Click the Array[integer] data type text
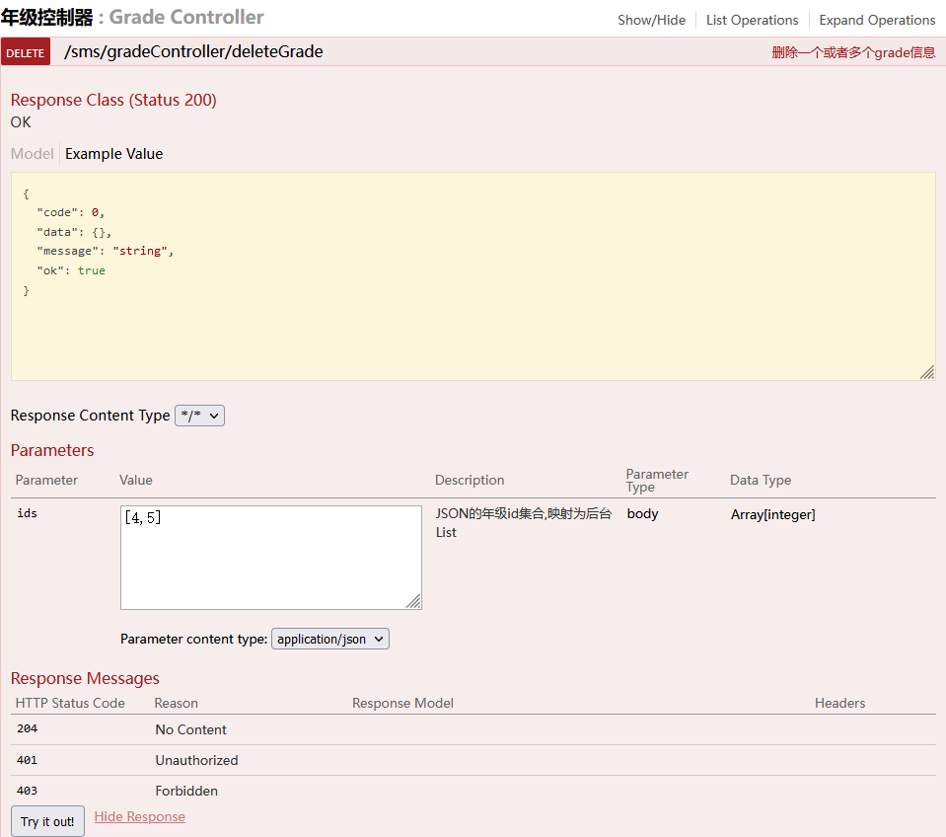 coord(772,515)
